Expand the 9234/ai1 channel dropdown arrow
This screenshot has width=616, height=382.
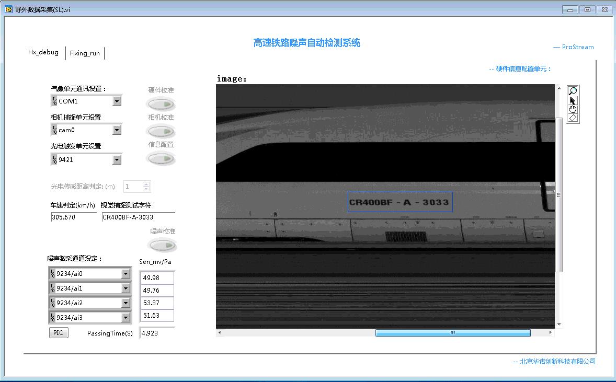pyautogui.click(x=126, y=288)
